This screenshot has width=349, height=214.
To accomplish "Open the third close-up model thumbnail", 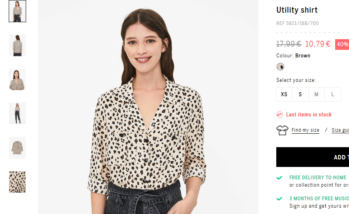I will pos(17,80).
